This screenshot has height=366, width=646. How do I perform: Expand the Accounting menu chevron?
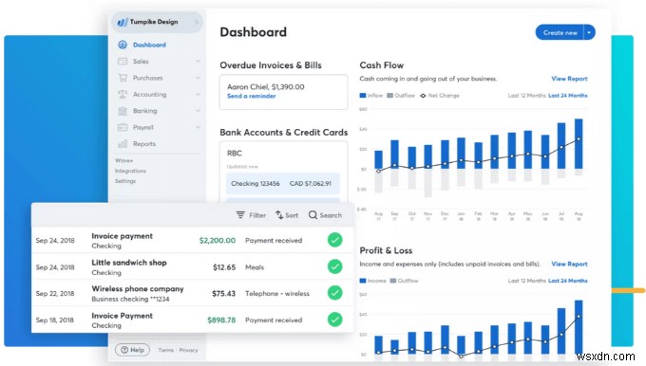click(x=198, y=94)
